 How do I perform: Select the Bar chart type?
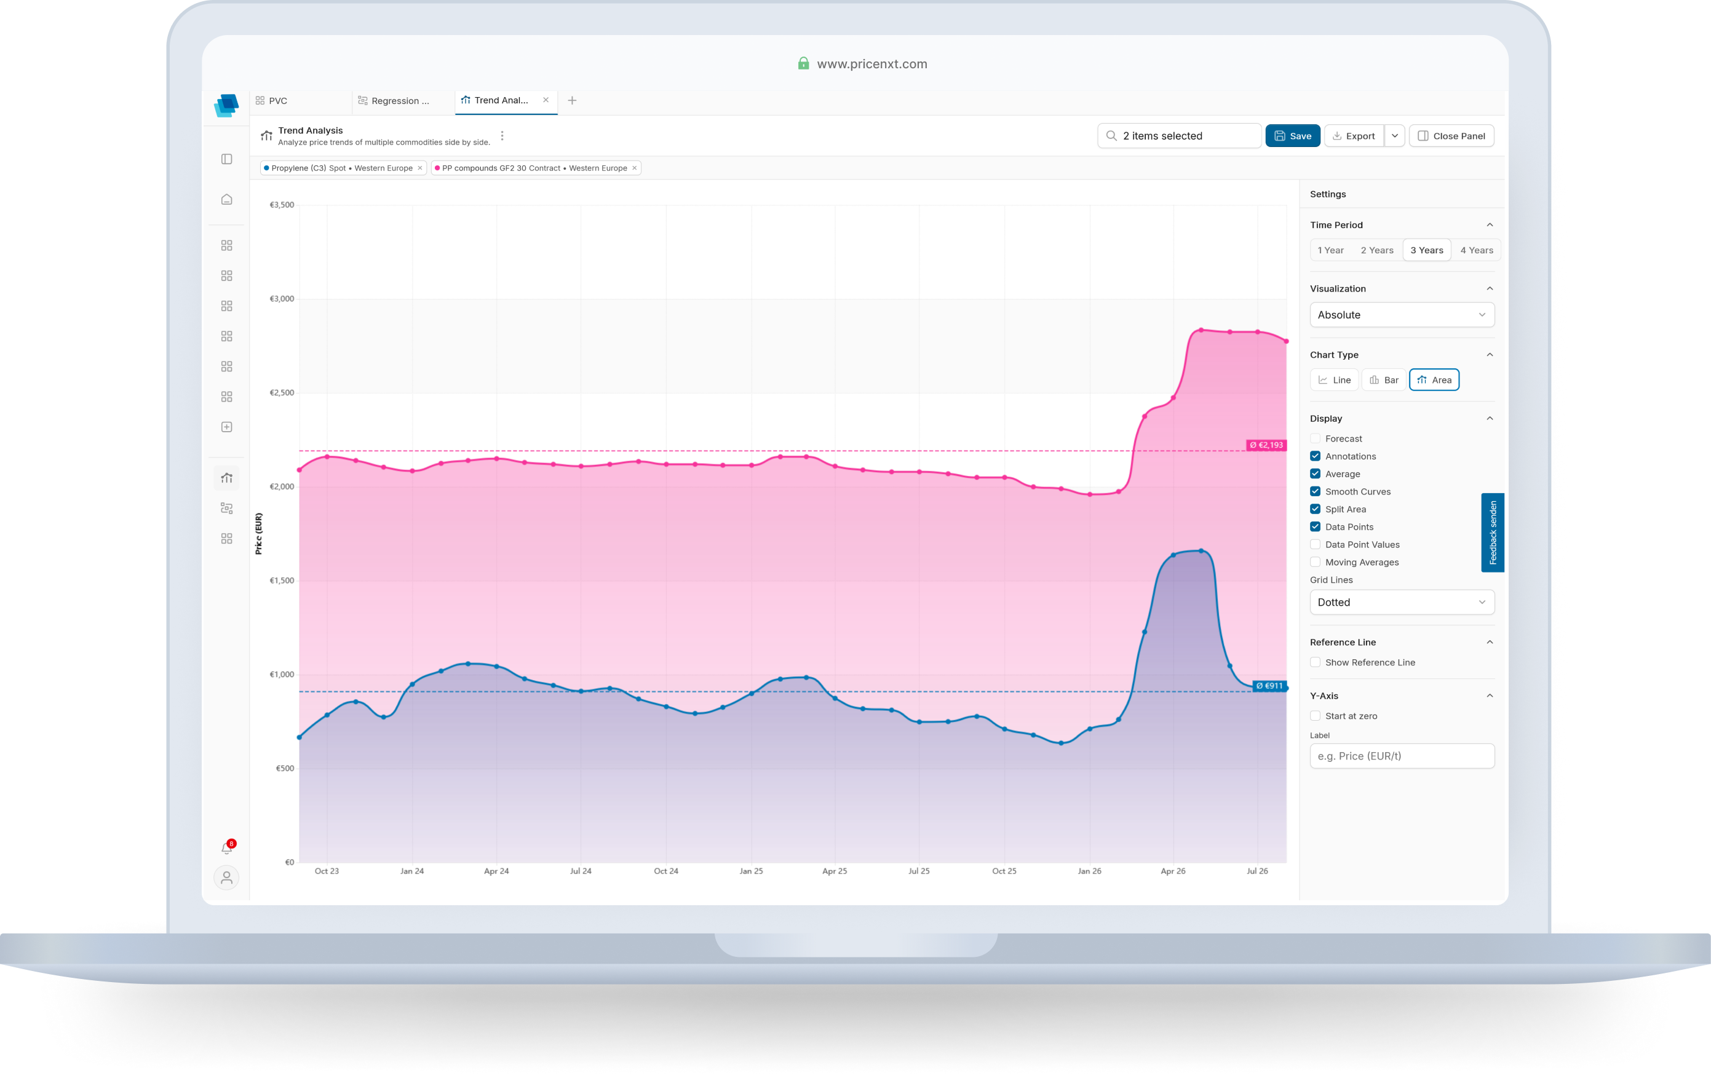(1383, 380)
